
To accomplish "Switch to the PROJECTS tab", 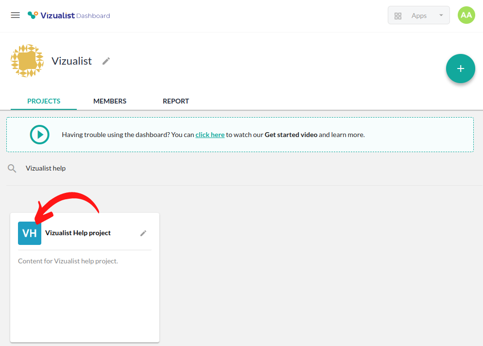I will (44, 101).
